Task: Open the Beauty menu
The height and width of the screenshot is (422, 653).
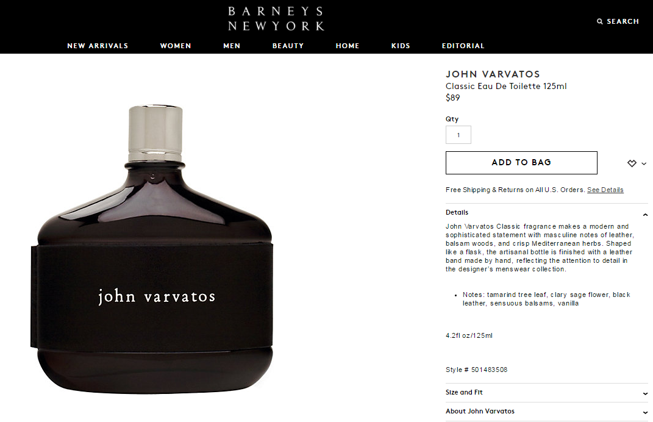Action: (288, 46)
